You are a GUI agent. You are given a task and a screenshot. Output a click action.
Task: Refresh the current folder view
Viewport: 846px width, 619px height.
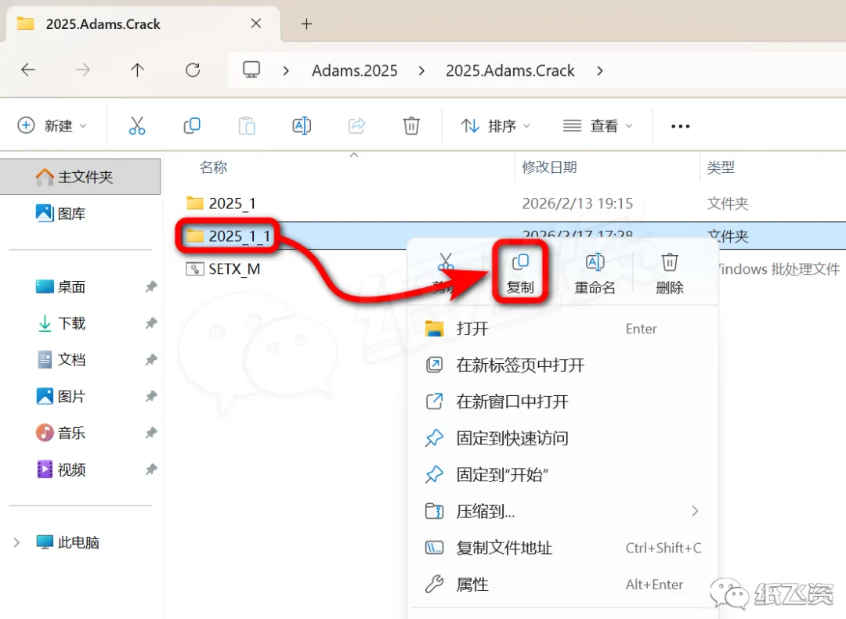[x=193, y=70]
